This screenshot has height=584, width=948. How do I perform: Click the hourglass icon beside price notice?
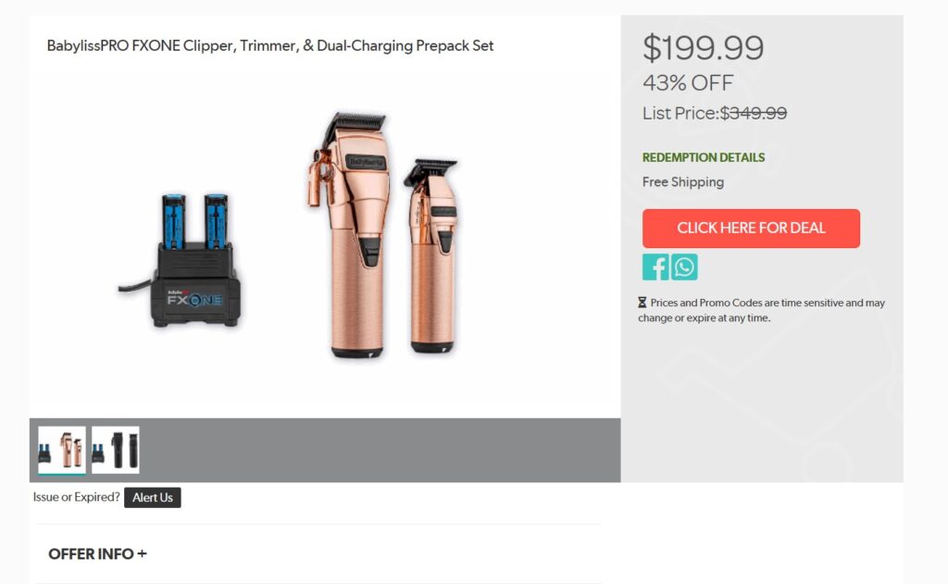tap(642, 303)
